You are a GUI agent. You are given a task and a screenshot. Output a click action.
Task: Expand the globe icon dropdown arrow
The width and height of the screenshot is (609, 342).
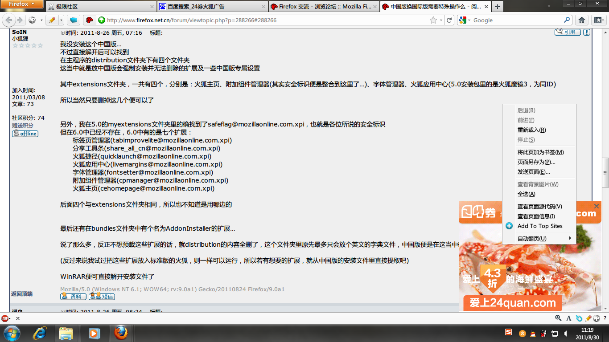tap(41, 20)
